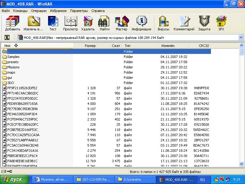The image size is (245, 184).
Task: Sort by the Размер column header
Action: [85, 46]
